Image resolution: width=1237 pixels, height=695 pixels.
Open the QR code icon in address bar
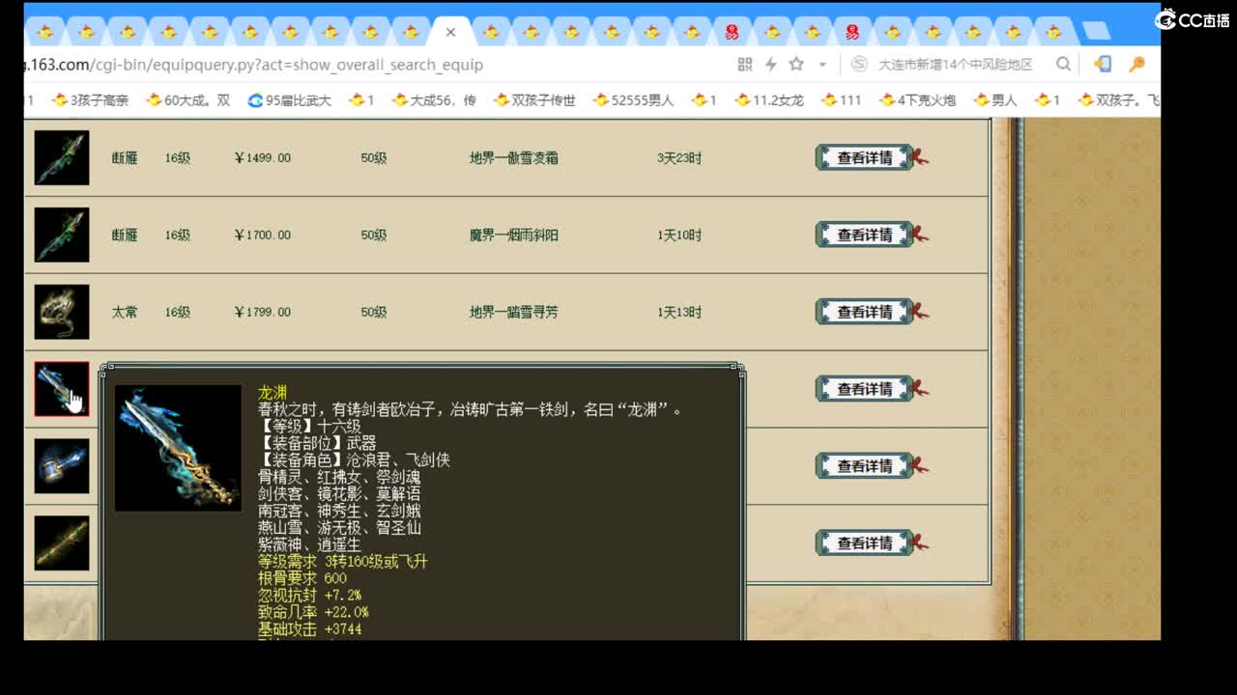coord(745,65)
